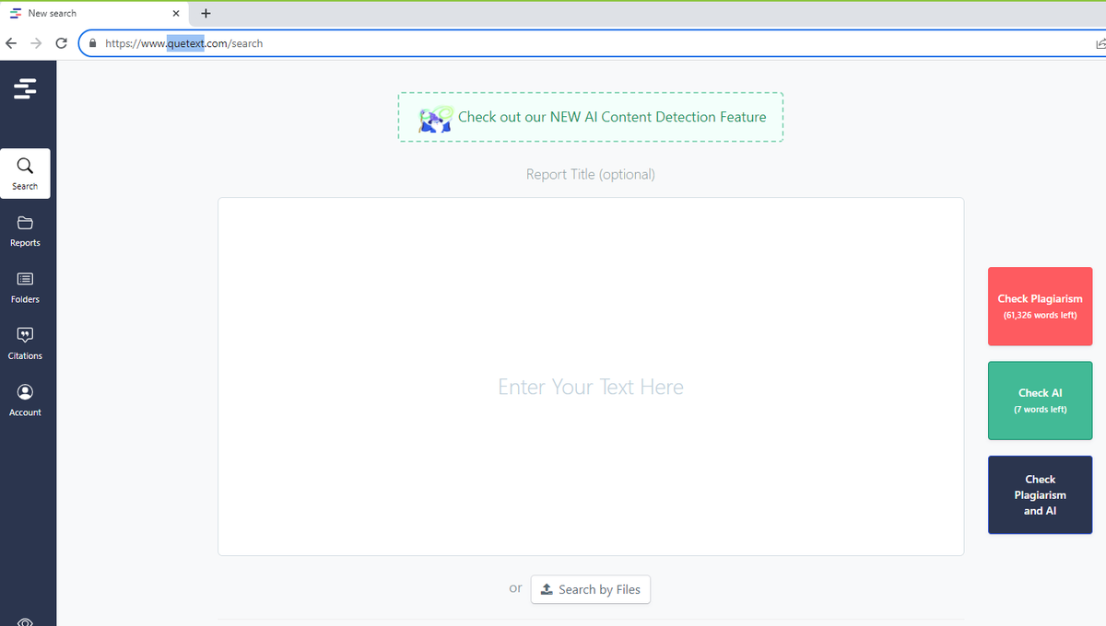Click the Check Plagiarism red button

click(x=1040, y=307)
